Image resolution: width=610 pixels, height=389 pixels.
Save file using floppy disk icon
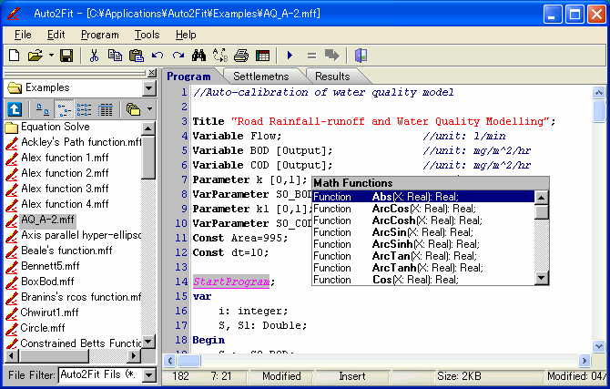click(x=66, y=56)
